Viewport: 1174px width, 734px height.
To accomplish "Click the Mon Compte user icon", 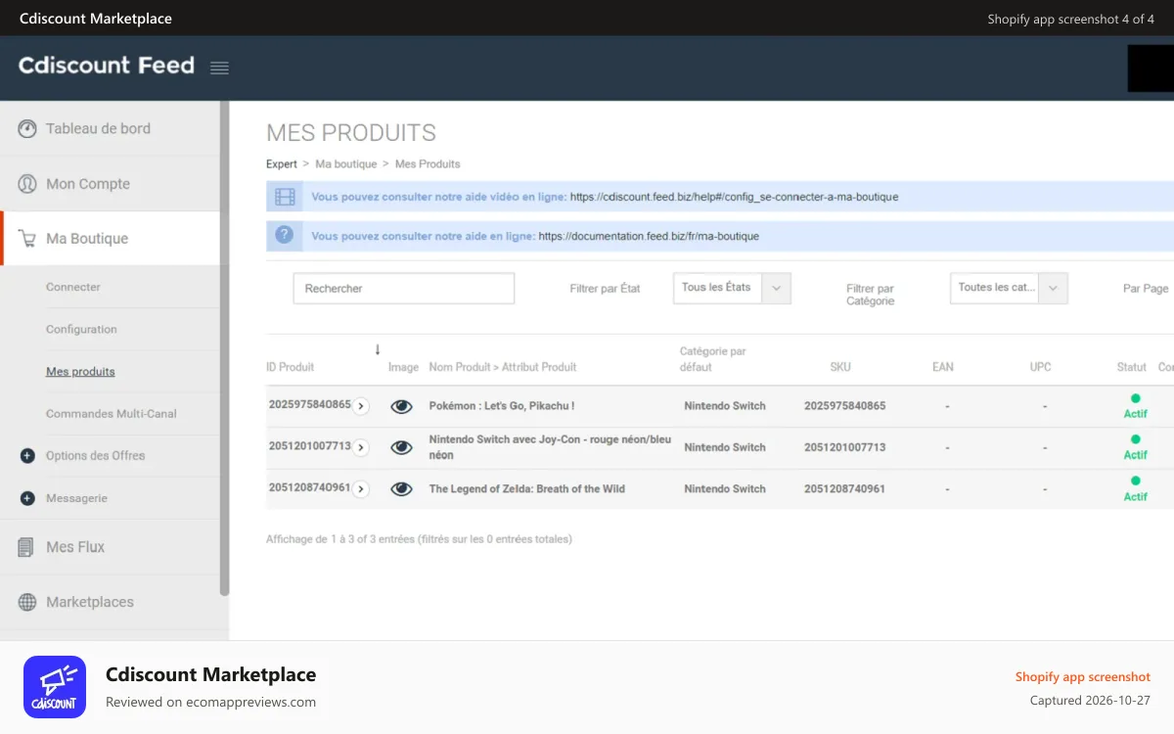I will [27, 184].
